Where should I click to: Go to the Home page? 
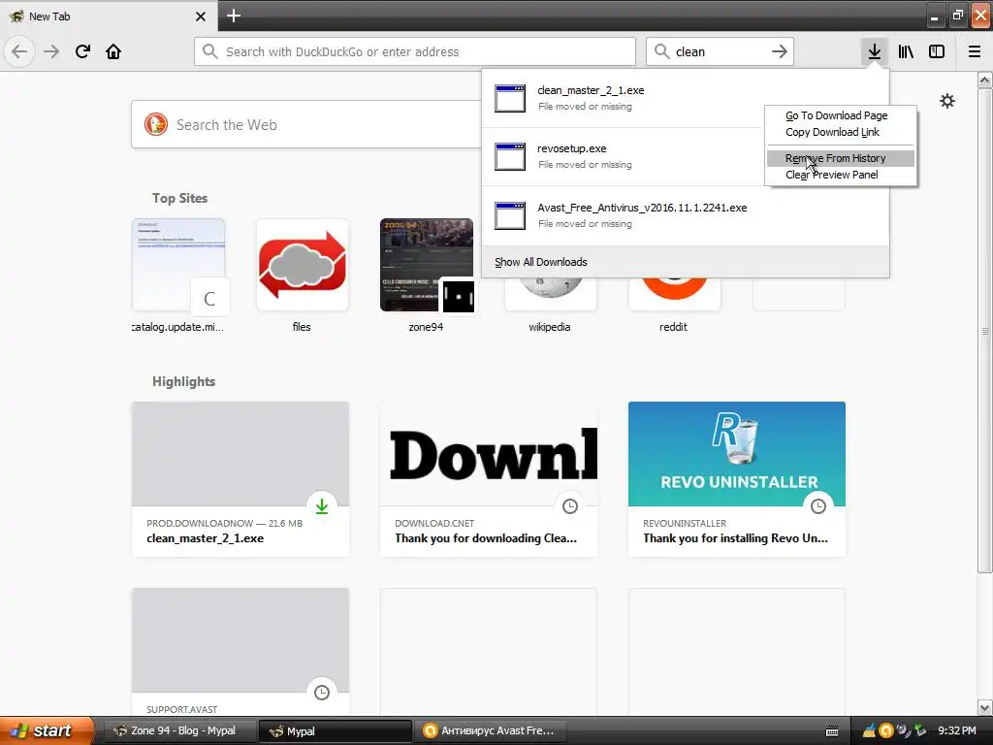coord(113,51)
